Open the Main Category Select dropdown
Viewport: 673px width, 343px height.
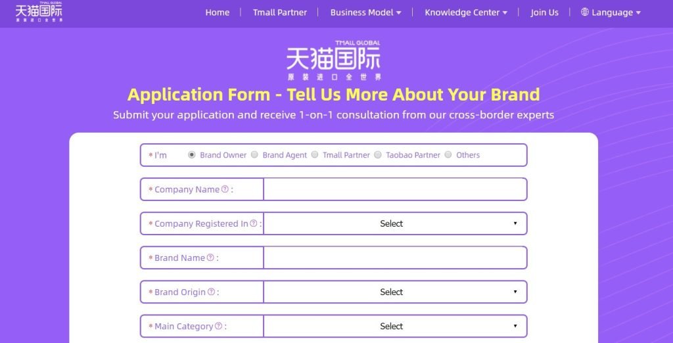coord(395,327)
